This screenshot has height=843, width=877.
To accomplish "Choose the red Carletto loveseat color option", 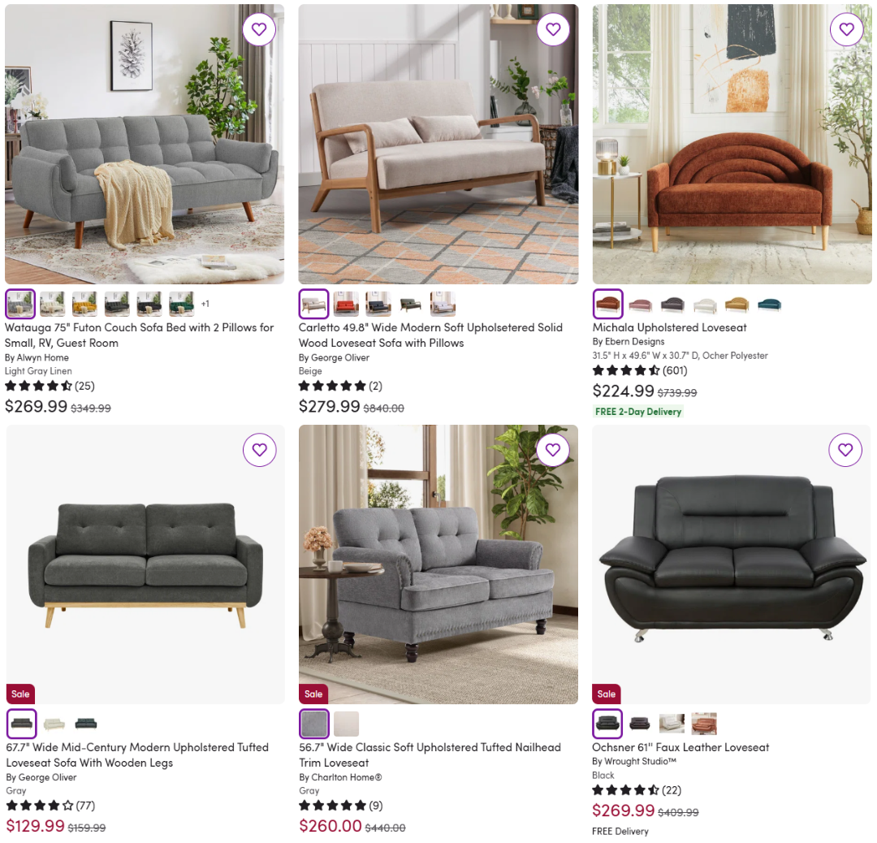I will click(346, 304).
